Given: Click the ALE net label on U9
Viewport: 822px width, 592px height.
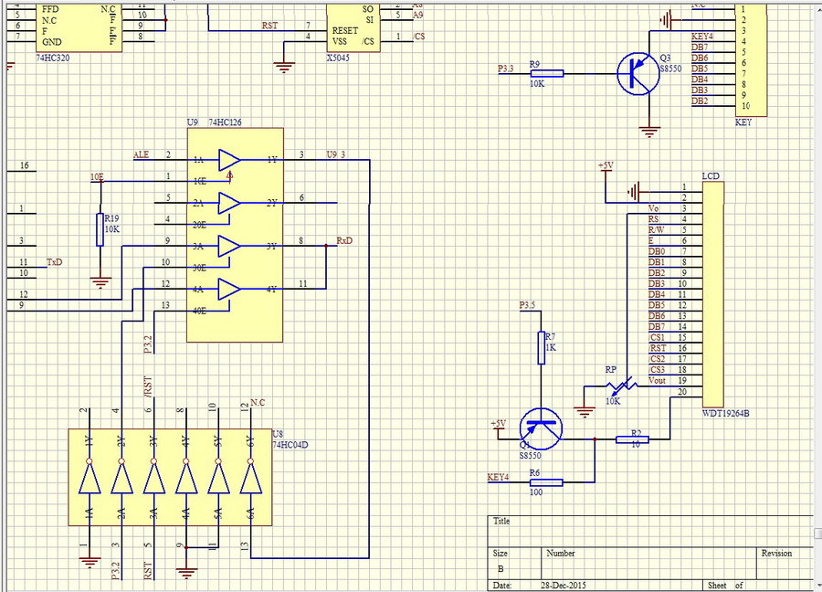Looking at the screenshot, I should 141,153.
